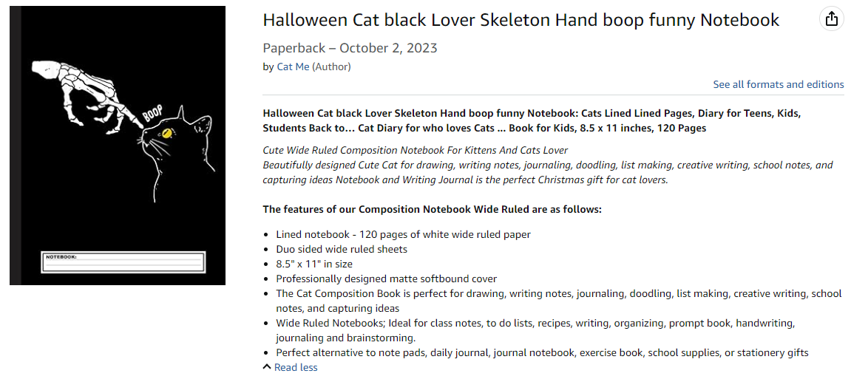Click the Lined notebook - 120 pages bullet

(403, 235)
